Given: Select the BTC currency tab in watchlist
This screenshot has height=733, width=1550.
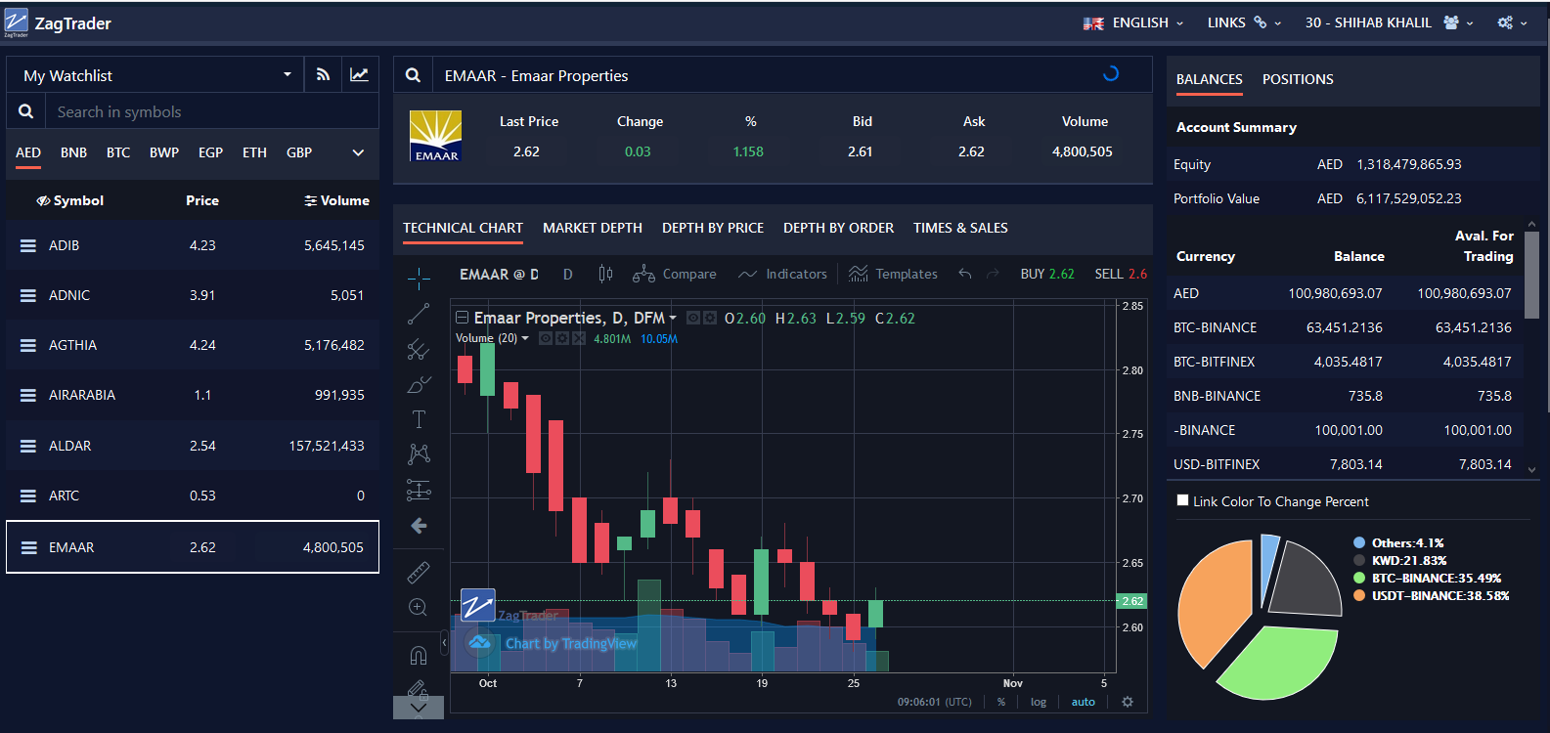Looking at the screenshot, I should (118, 152).
